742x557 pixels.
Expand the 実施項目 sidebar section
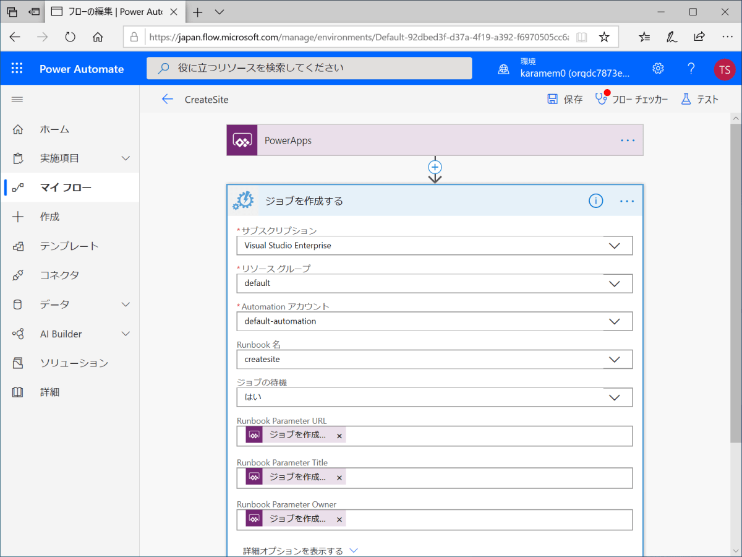coord(126,158)
